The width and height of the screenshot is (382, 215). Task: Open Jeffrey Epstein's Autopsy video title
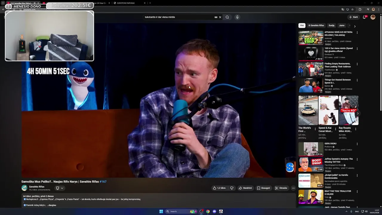pos(338,160)
